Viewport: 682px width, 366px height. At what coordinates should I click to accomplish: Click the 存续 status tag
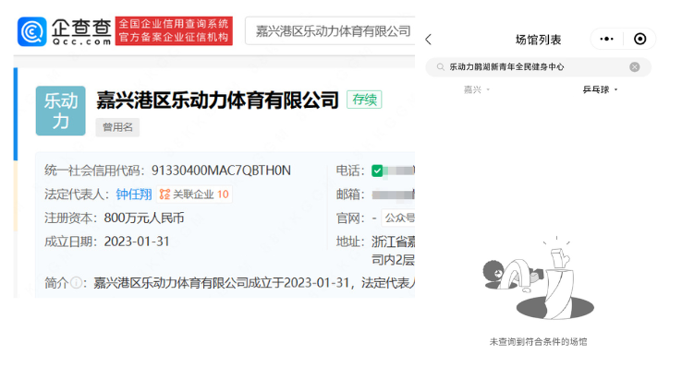(x=364, y=100)
